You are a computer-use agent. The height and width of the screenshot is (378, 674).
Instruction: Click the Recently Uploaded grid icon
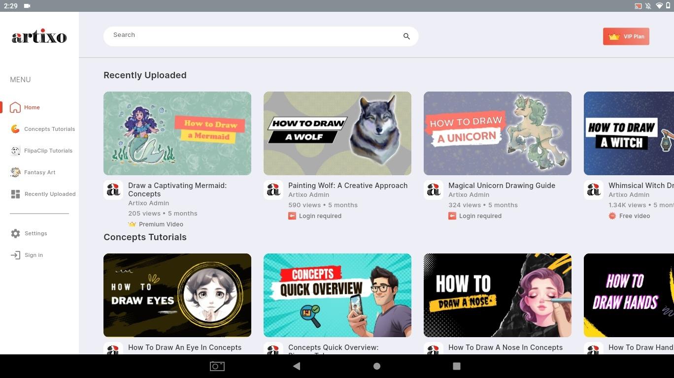coord(15,194)
